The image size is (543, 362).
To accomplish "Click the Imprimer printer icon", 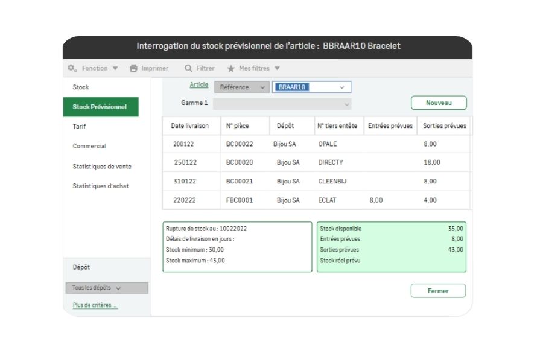I will tap(134, 68).
